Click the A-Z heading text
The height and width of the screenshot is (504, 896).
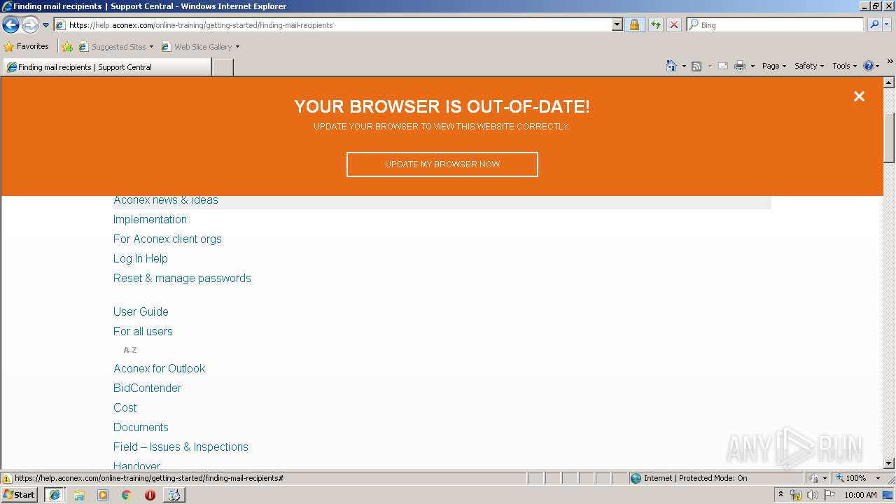(130, 350)
